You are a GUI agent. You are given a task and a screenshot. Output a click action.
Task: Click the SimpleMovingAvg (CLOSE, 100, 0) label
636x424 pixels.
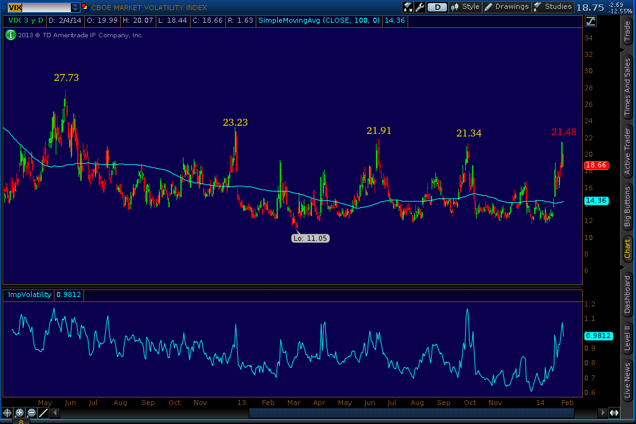click(x=319, y=20)
